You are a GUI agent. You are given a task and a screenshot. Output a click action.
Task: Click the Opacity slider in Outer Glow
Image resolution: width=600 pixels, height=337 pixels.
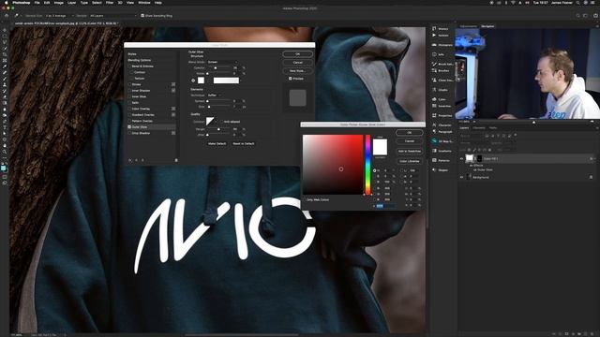[x=219, y=68]
